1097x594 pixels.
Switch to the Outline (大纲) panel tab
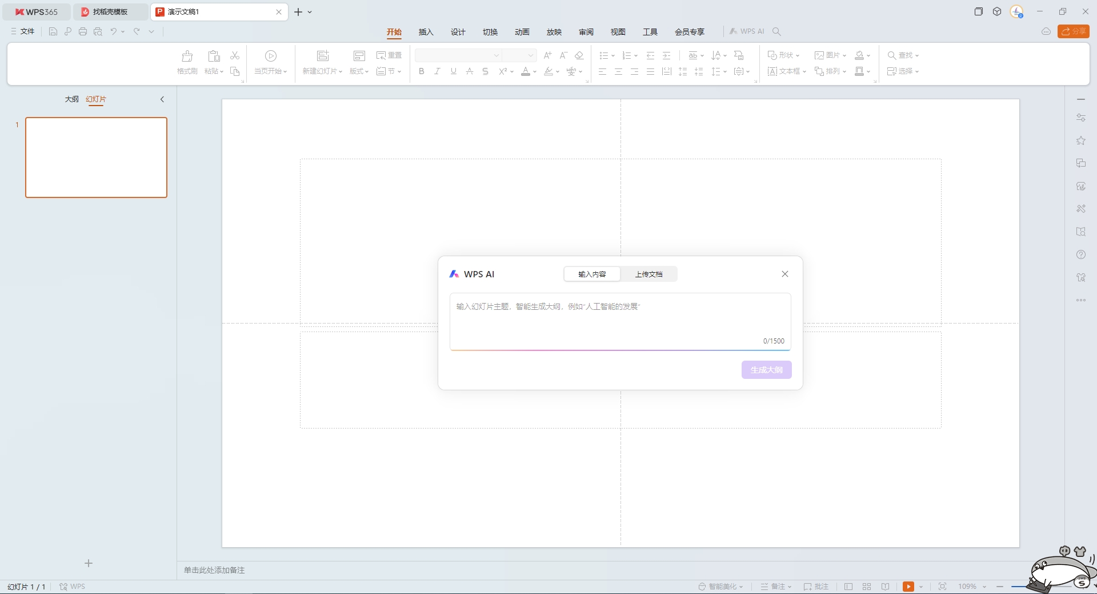(72, 99)
